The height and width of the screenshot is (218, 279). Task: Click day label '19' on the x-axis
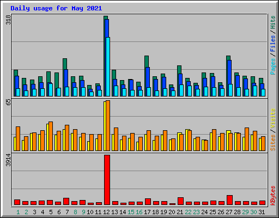click(163, 212)
